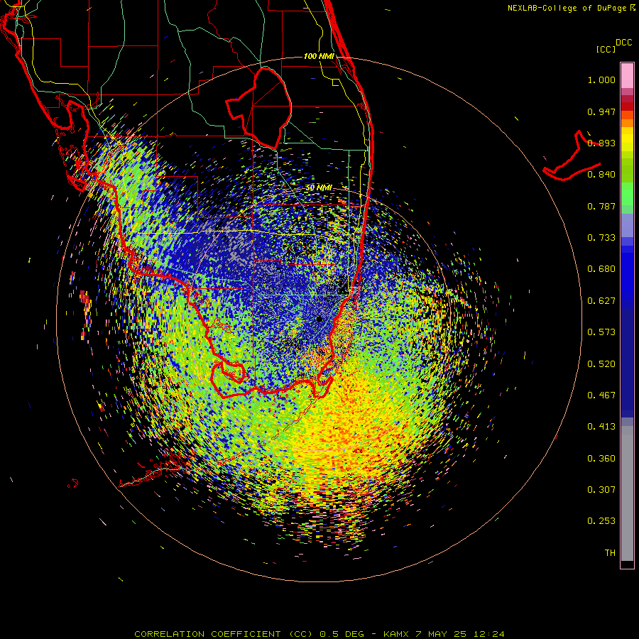This screenshot has height=639, width=639.
Task: Click the radar site black dot at center
Action: coord(319,319)
